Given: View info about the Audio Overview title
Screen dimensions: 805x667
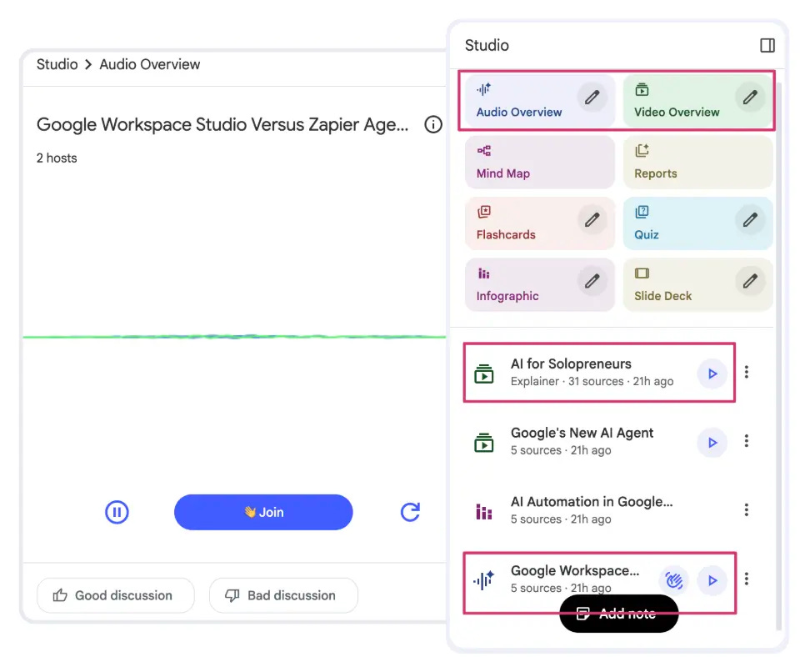Looking at the screenshot, I should click(432, 124).
